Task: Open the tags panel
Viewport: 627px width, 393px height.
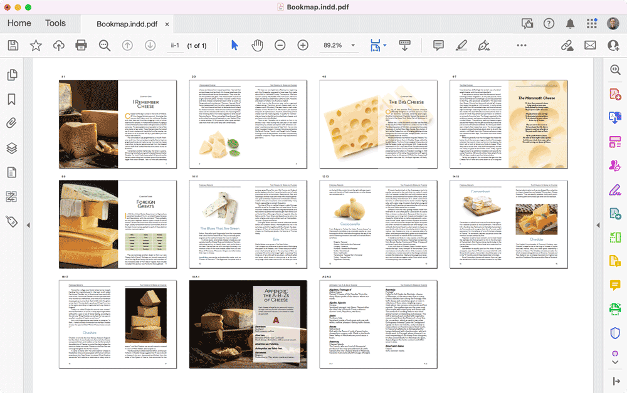Action: 11,221
